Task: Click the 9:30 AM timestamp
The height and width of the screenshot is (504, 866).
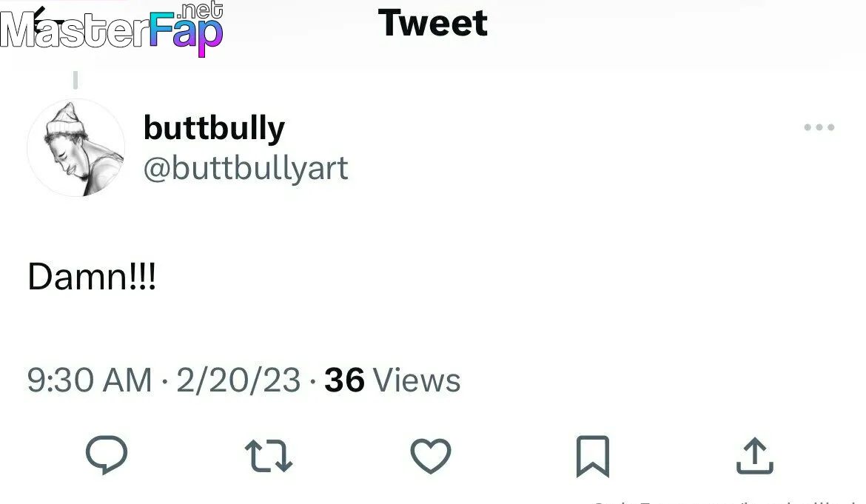Action: coord(90,380)
